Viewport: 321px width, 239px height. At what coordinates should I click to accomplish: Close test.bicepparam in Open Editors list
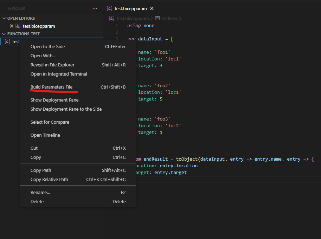(12, 26)
